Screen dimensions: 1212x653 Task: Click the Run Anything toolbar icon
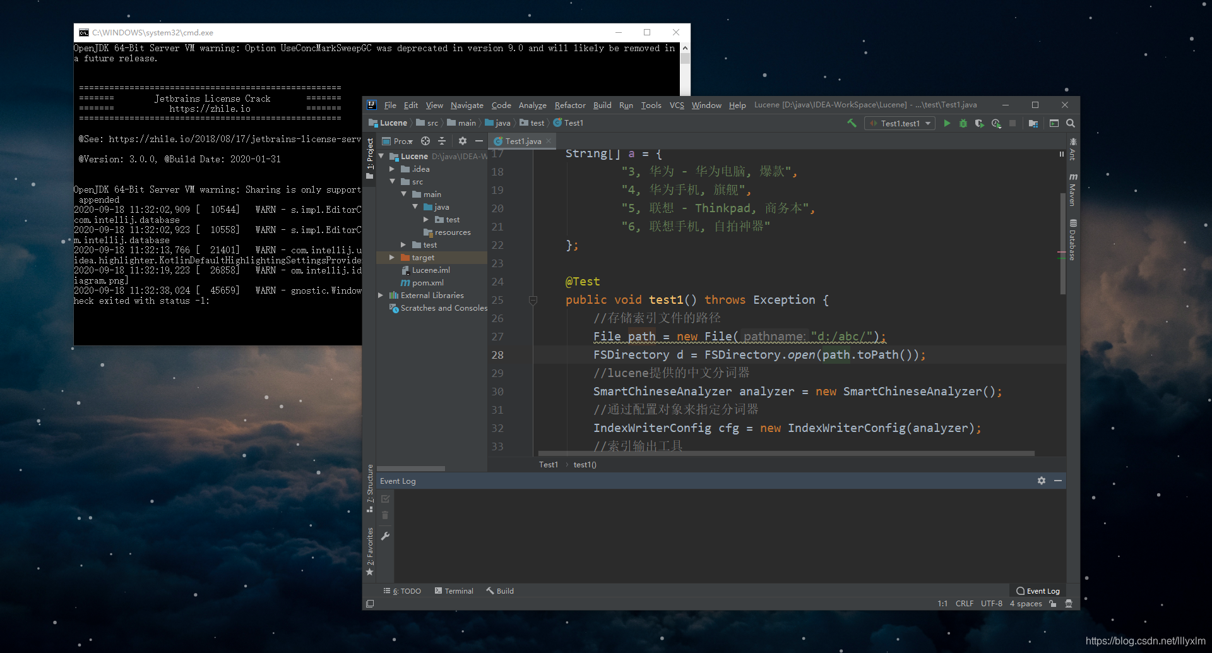point(1054,123)
